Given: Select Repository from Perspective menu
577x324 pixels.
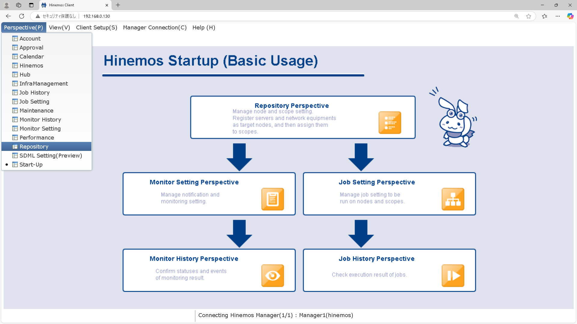Looking at the screenshot, I should [34, 147].
